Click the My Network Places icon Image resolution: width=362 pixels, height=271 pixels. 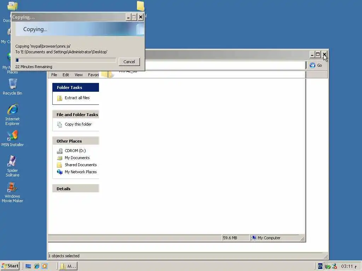point(59,172)
